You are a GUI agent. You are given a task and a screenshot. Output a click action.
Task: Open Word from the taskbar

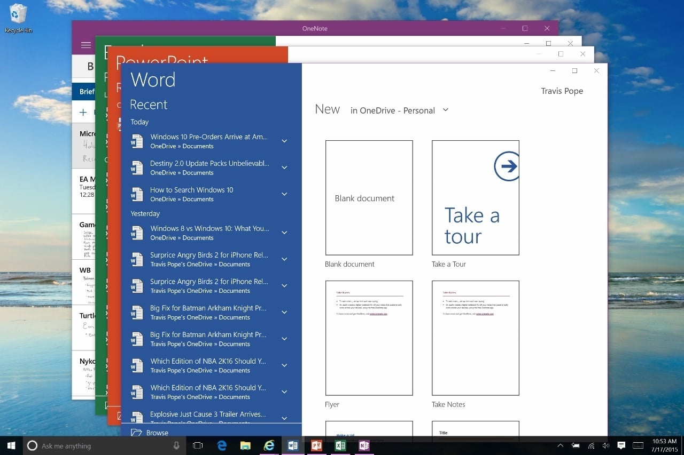tap(292, 445)
